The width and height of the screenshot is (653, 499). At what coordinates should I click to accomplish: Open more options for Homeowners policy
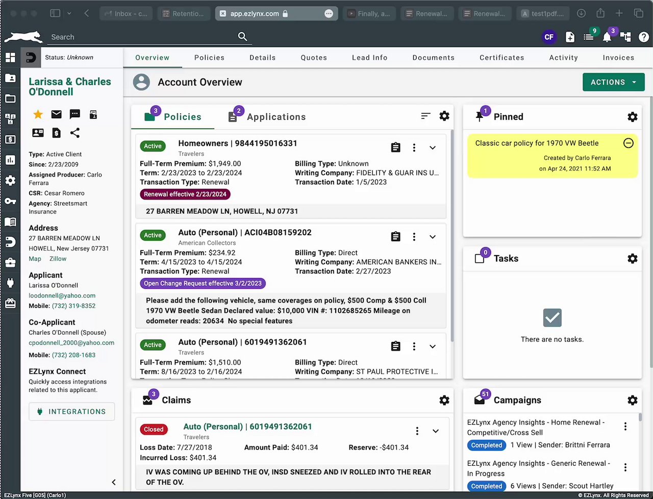414,147
